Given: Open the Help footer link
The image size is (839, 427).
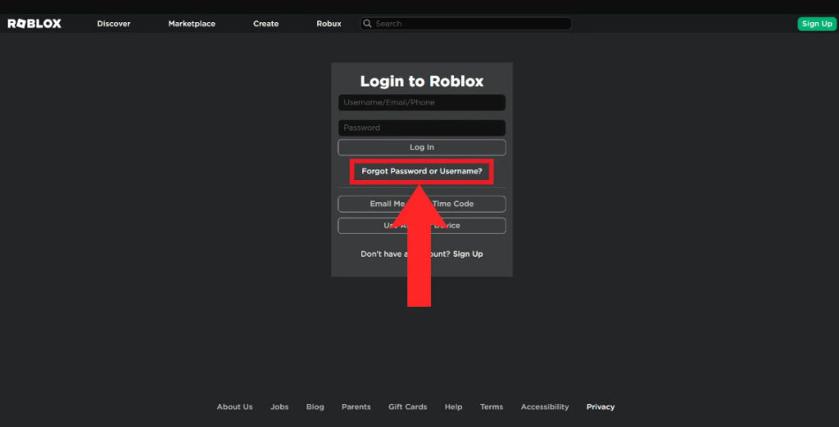Looking at the screenshot, I should [453, 407].
